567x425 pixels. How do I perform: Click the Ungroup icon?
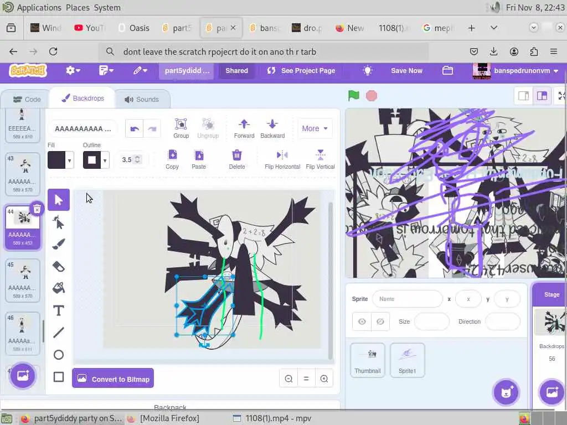(x=208, y=128)
